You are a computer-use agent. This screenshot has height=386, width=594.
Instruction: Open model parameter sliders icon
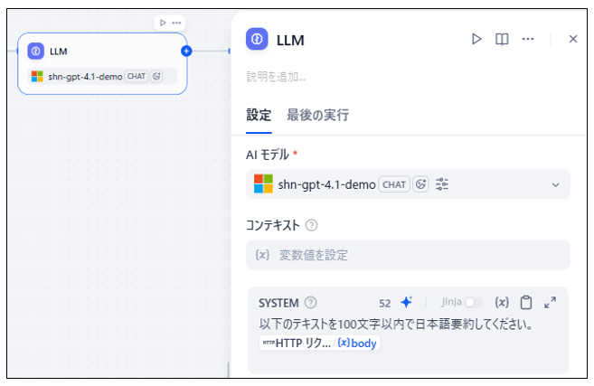[442, 184]
